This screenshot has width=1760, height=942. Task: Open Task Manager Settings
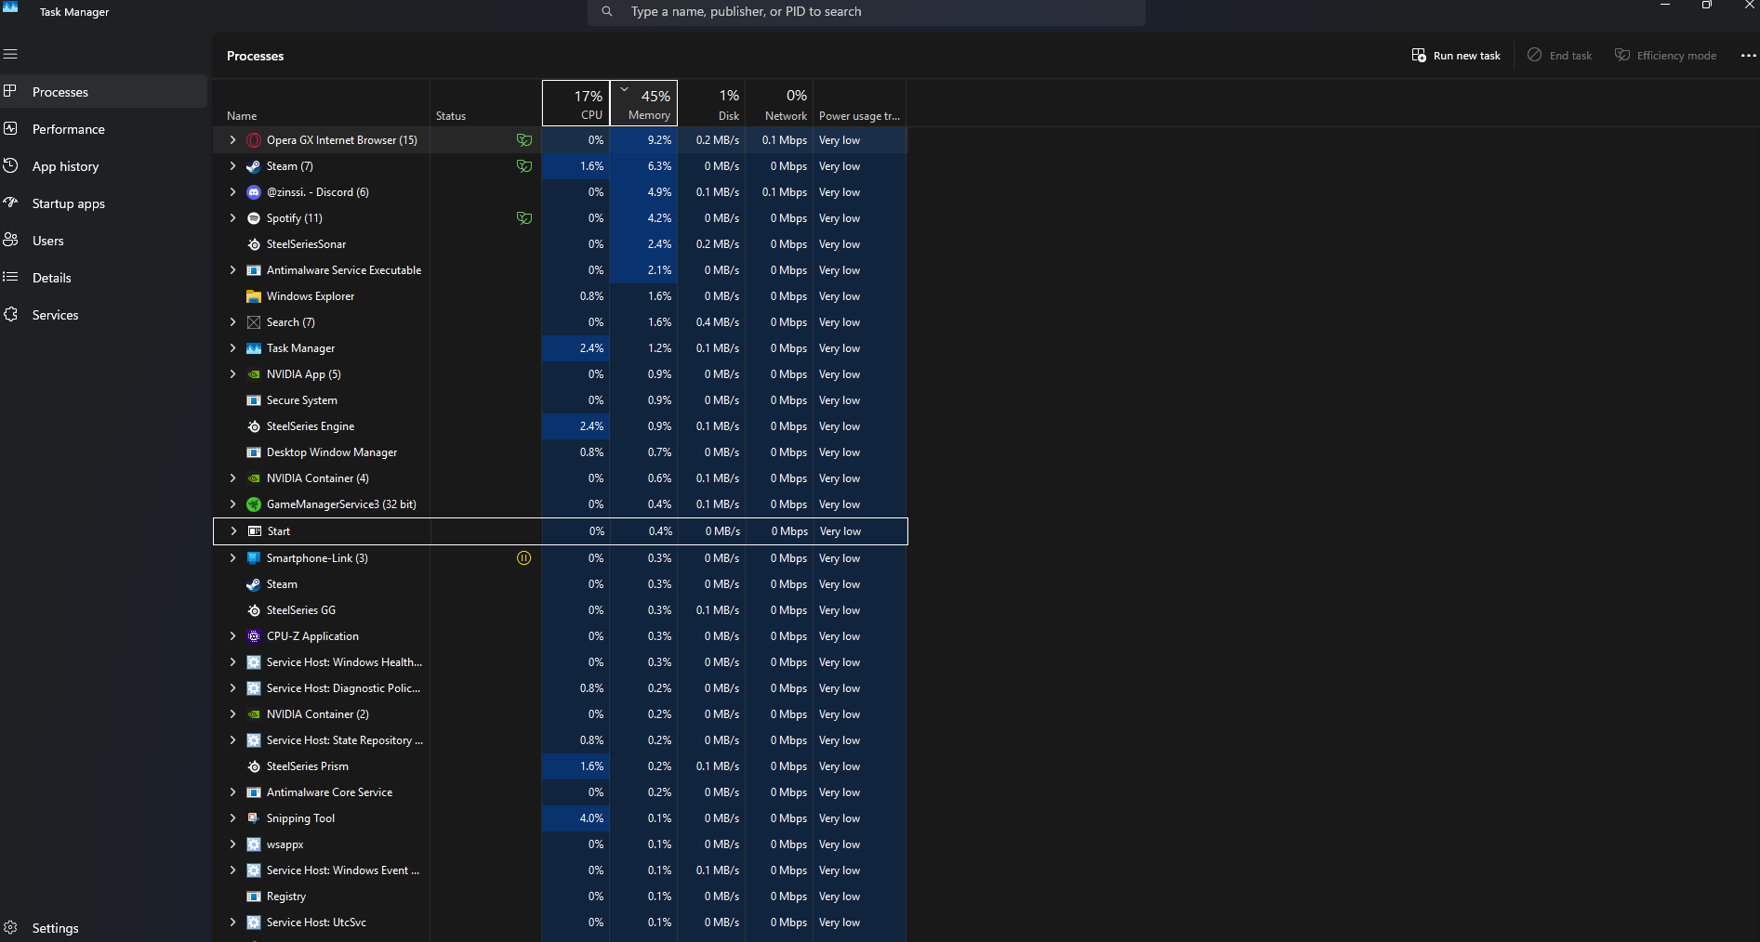pos(103,928)
